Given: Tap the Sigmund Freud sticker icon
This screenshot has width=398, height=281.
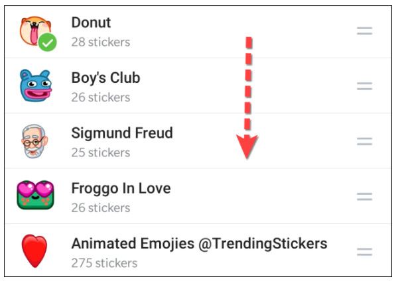Looking at the screenshot, I should (x=34, y=140).
